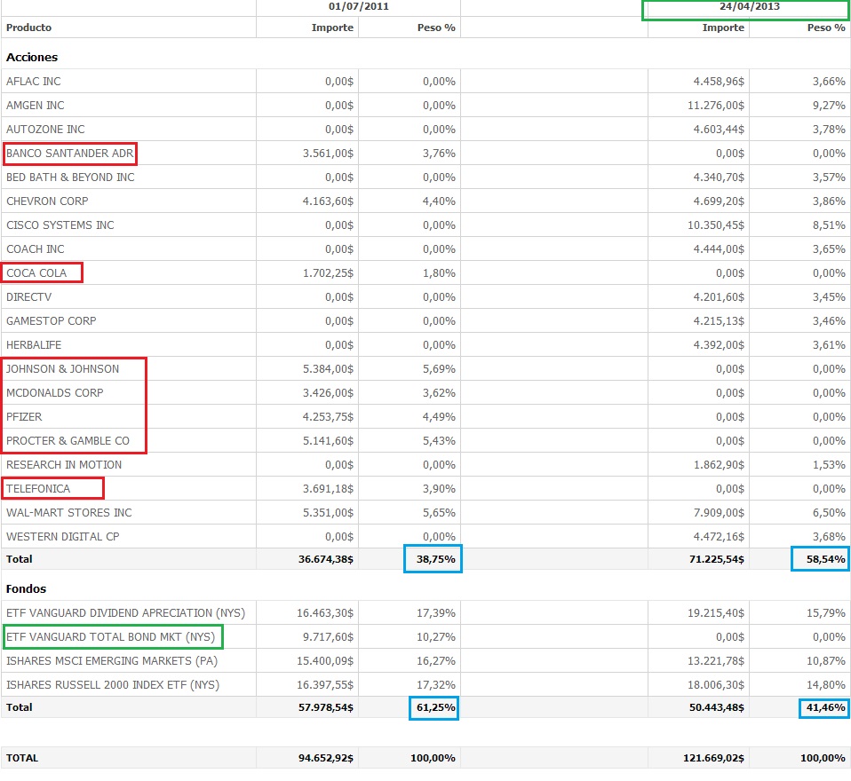
Task: Click the 13.221,78$ Emerging Markets 2013 amount
Action: [x=716, y=661]
